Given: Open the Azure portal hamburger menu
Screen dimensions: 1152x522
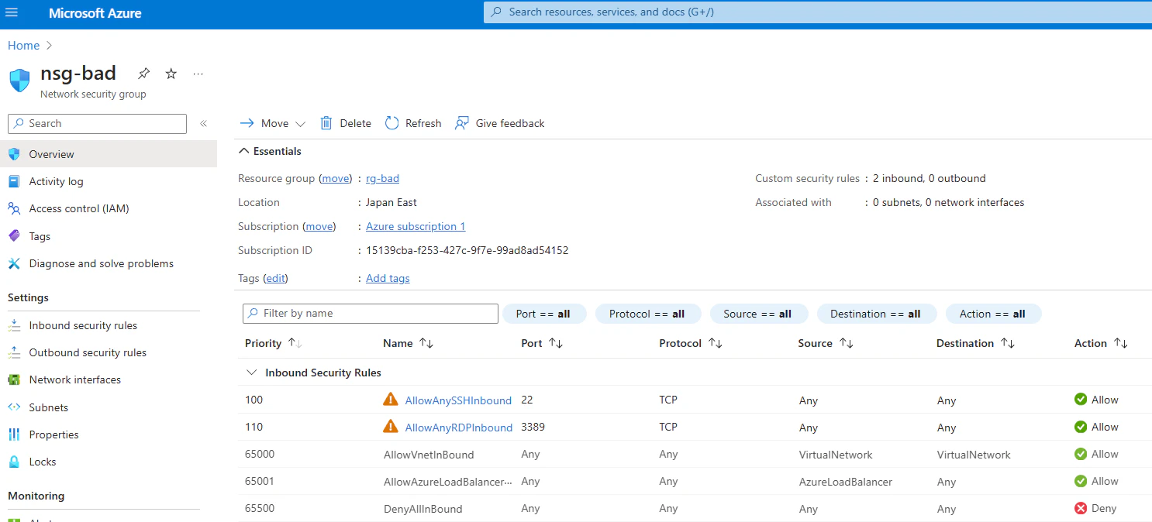Looking at the screenshot, I should (x=12, y=12).
